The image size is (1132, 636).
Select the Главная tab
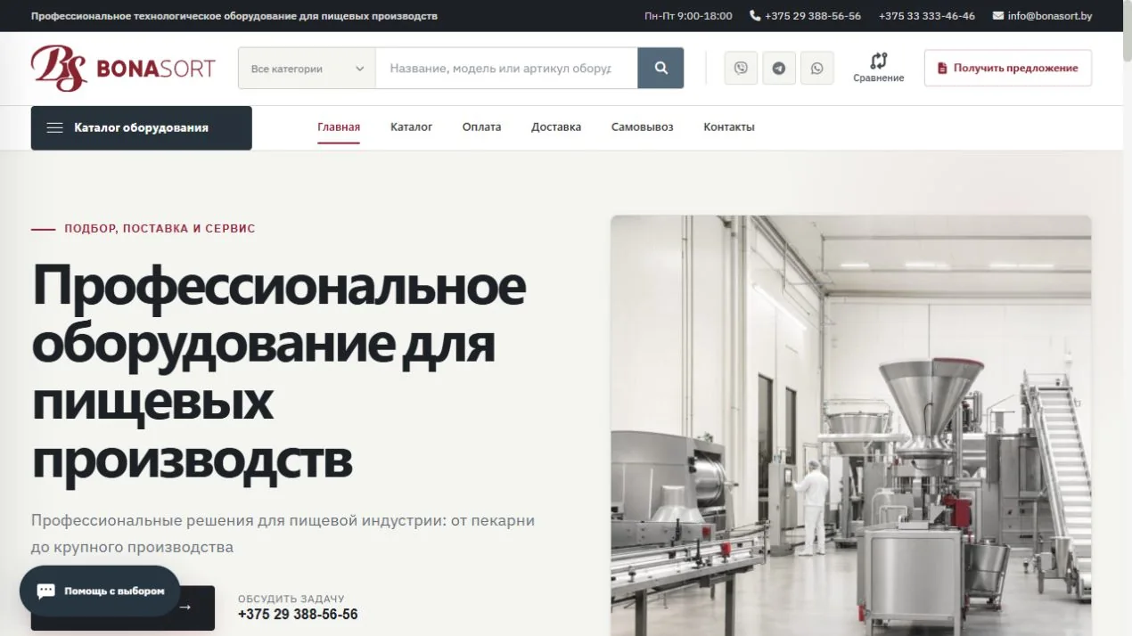click(339, 126)
